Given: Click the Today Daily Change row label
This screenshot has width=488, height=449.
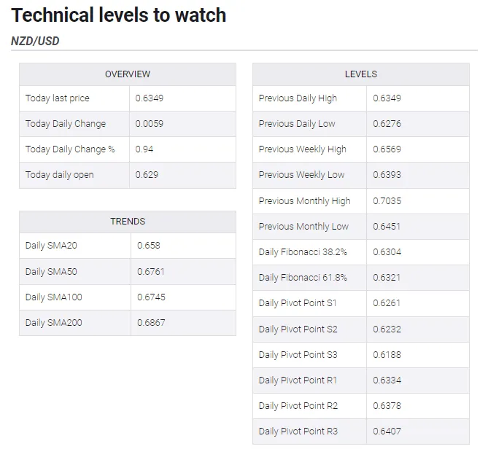Looking at the screenshot, I should coord(66,124).
